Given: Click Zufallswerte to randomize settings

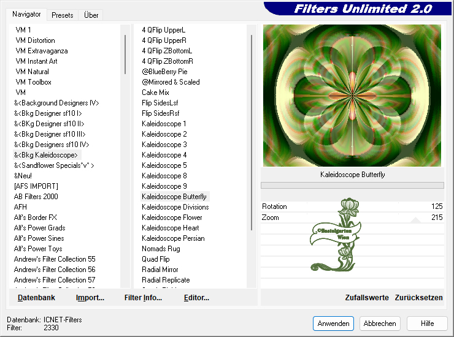Looking at the screenshot, I should coord(367,298).
